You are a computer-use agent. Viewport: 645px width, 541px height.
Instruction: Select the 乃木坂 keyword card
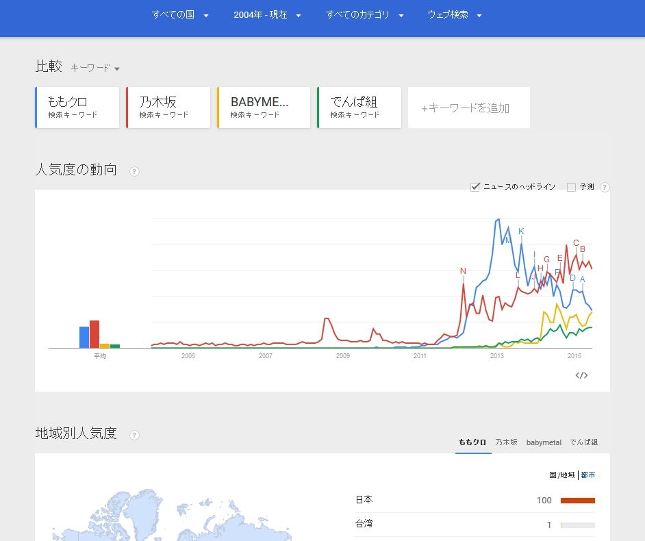click(x=168, y=108)
